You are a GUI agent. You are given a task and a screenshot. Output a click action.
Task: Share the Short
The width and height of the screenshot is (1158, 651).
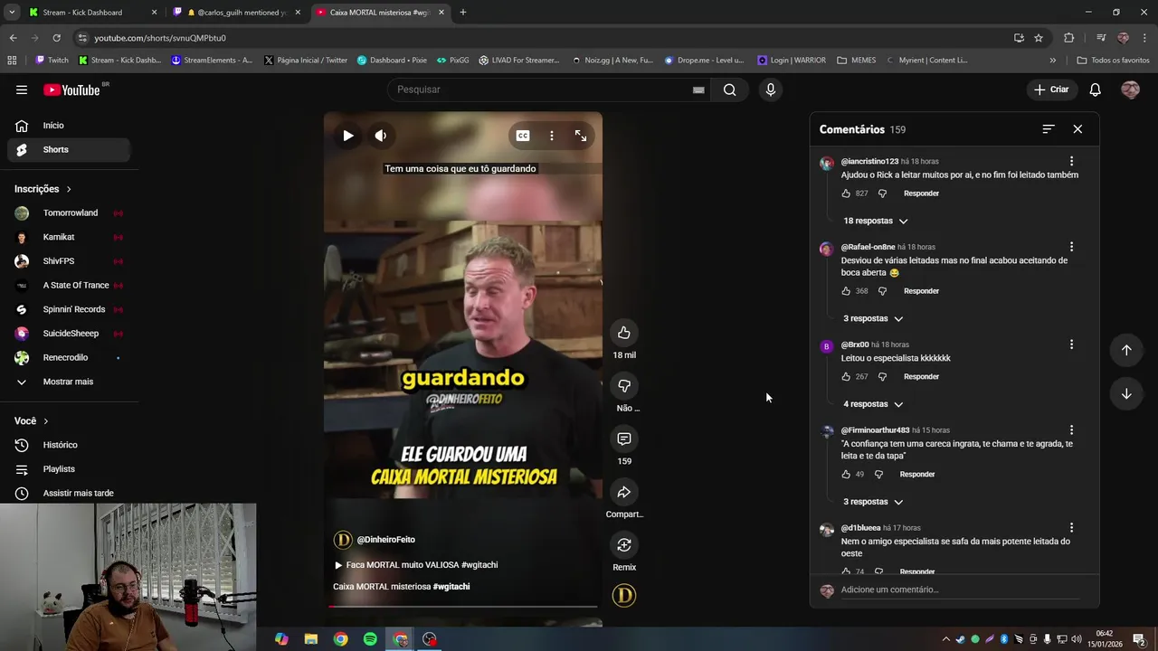tap(624, 492)
